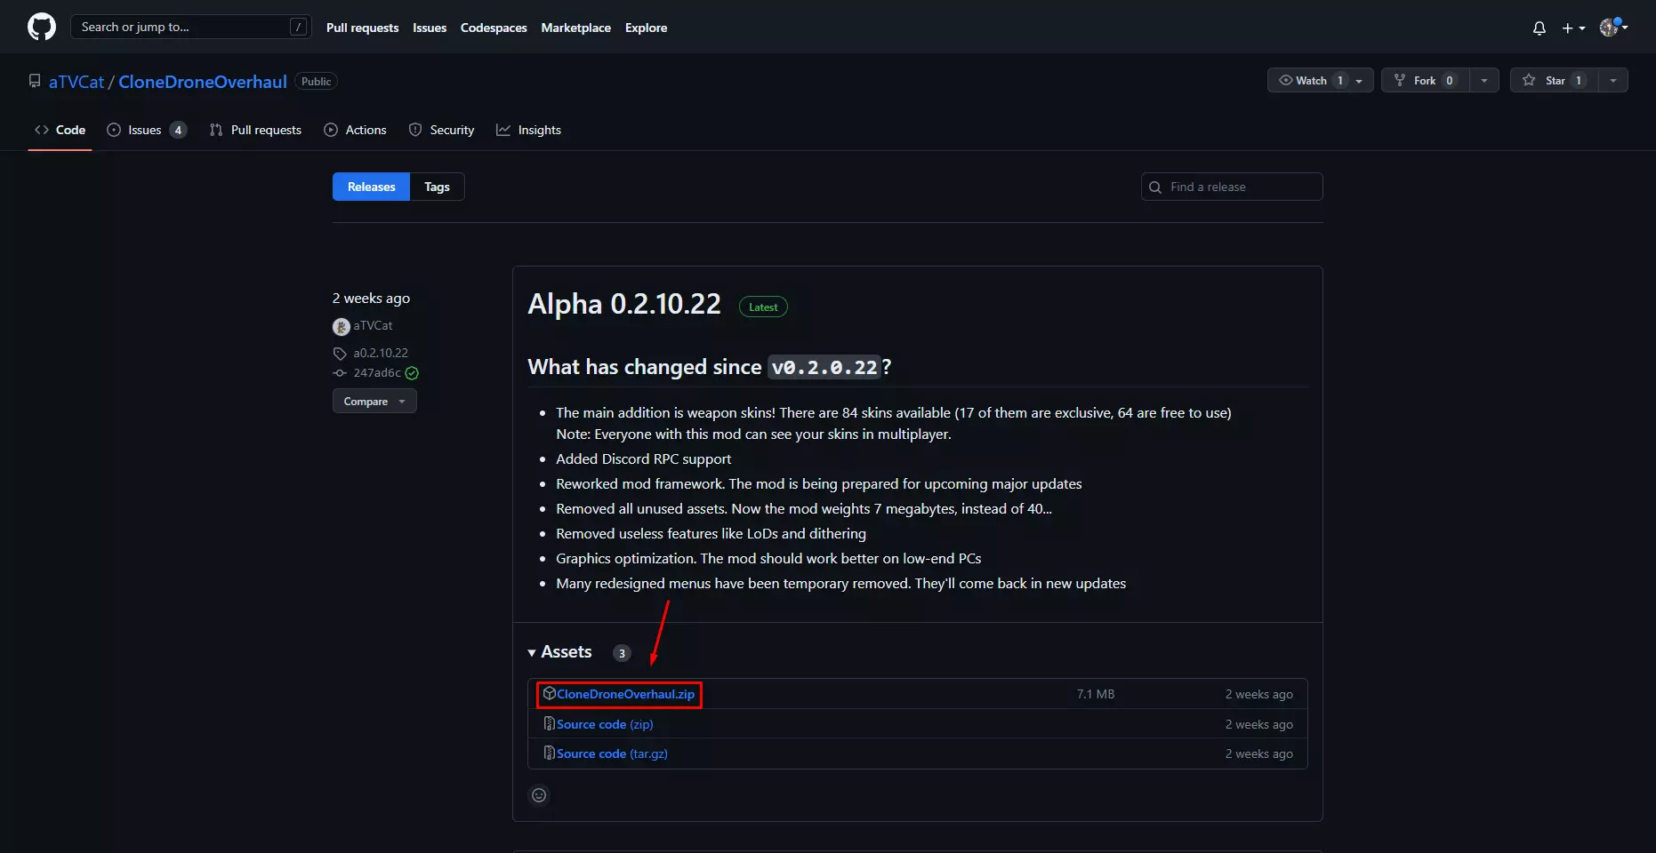This screenshot has width=1656, height=853.
Task: Open the notifications bell
Action: (1539, 28)
